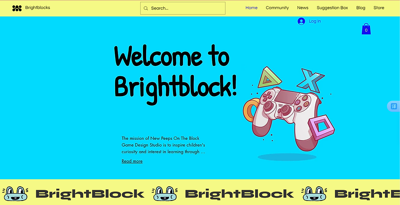400x205 pixels.
Task: Click the mission statement paragraph
Action: pos(164,145)
